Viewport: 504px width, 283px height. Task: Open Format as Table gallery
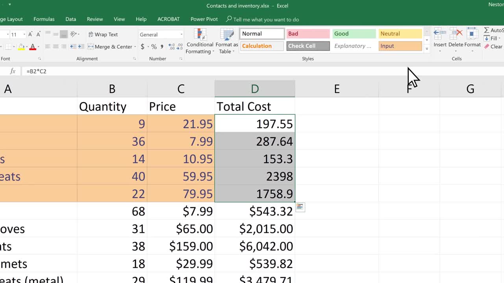[227, 41]
